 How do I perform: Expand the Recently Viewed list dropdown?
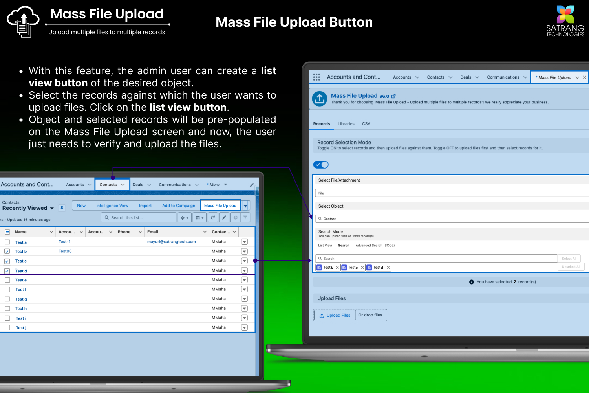52,208
